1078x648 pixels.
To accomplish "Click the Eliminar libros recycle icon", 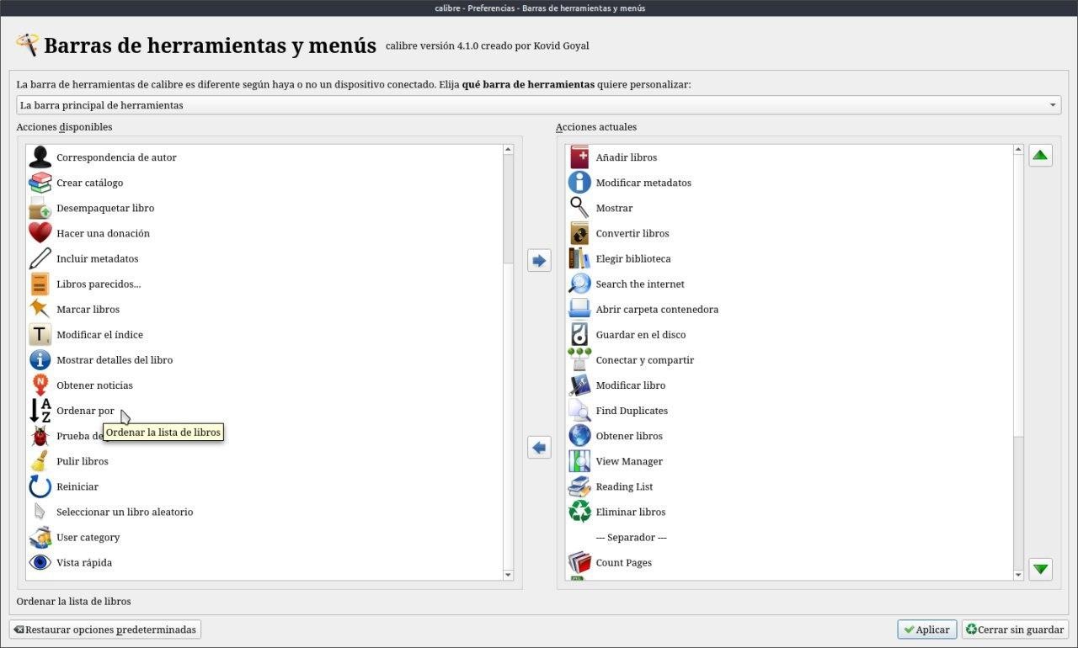I will [x=579, y=512].
